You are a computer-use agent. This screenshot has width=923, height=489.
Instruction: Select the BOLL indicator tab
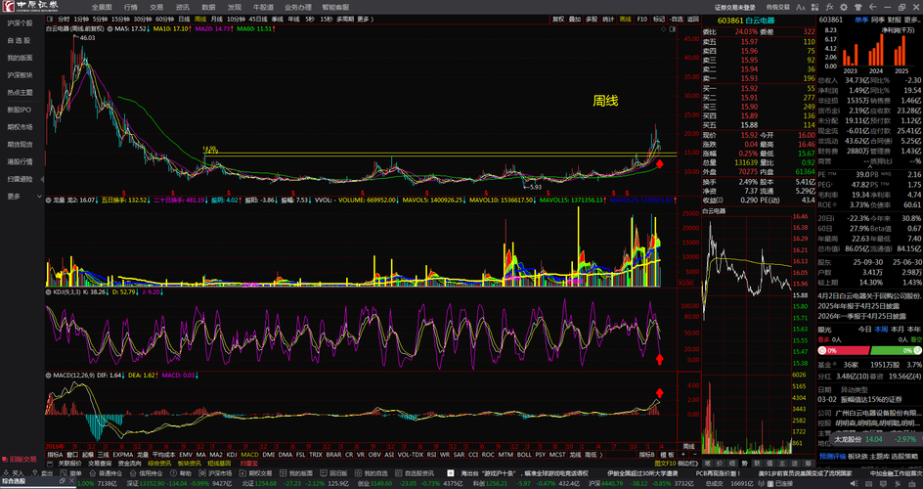[x=524, y=455]
